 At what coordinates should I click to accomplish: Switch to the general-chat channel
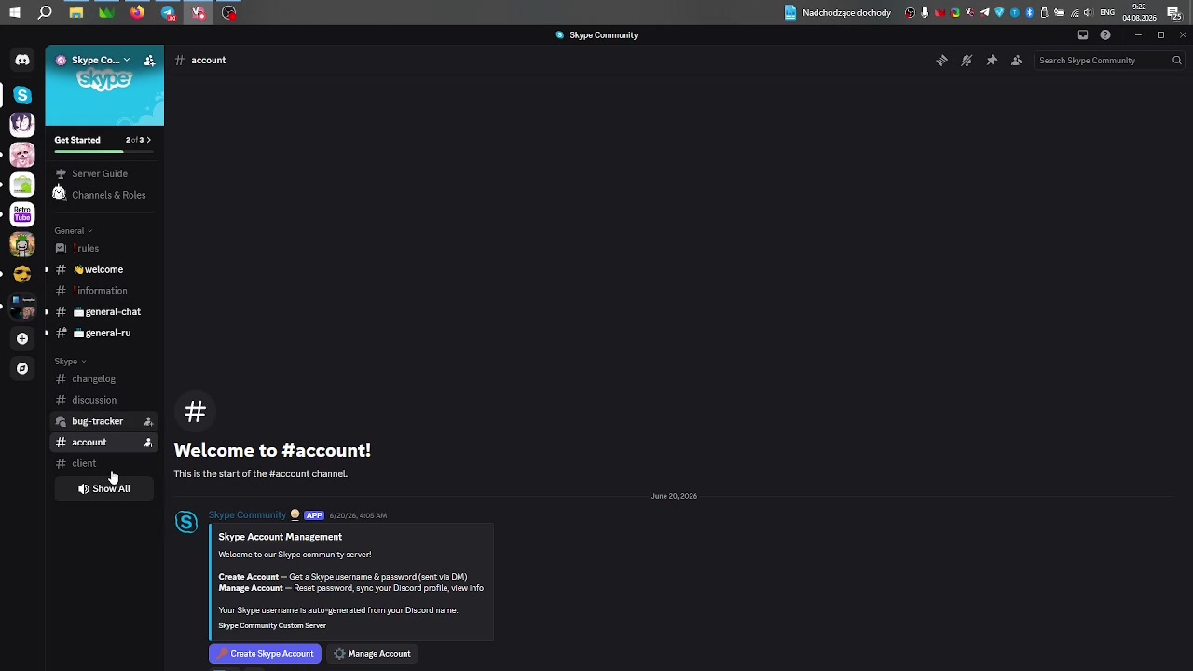[x=103, y=312]
